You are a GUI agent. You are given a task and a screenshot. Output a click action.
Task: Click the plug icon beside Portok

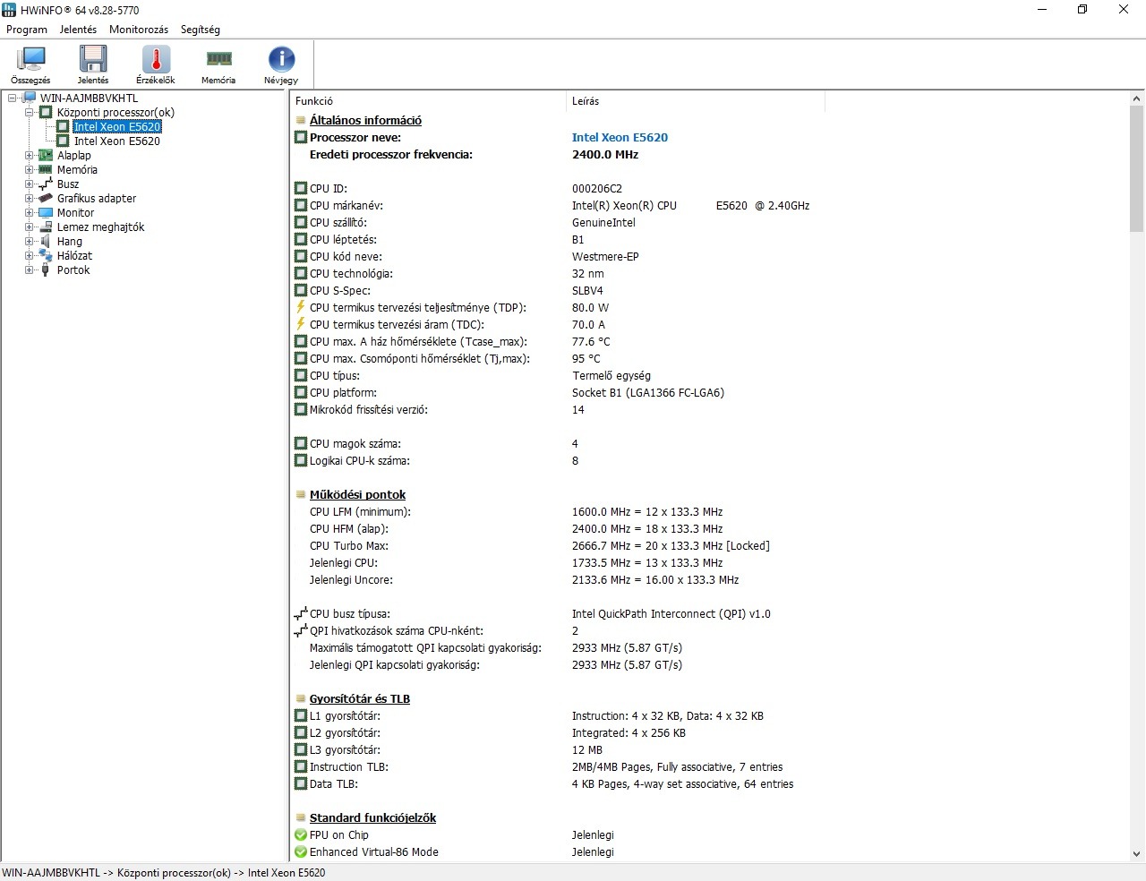coord(46,269)
